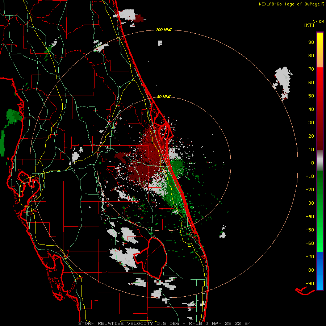Click the -30 value on velocity scale
Screen dimensions: 326x326
point(310,203)
